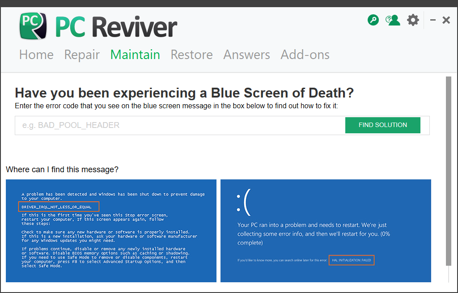Viewport: 458px width, 293px height.
Task: Open the help and support person icon
Action: [x=393, y=20]
